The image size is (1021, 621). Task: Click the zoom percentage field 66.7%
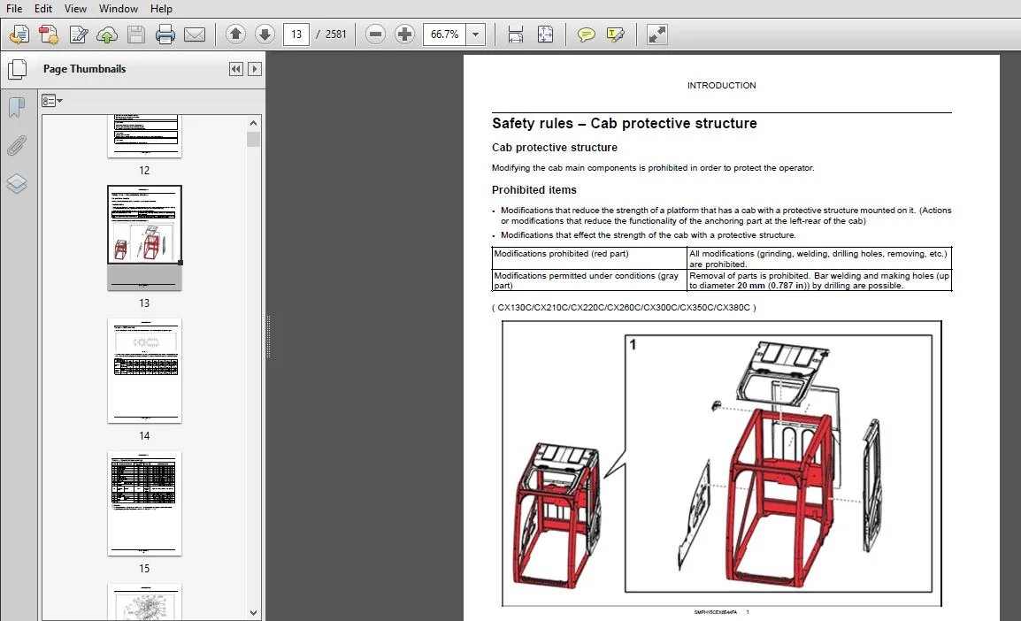(445, 34)
